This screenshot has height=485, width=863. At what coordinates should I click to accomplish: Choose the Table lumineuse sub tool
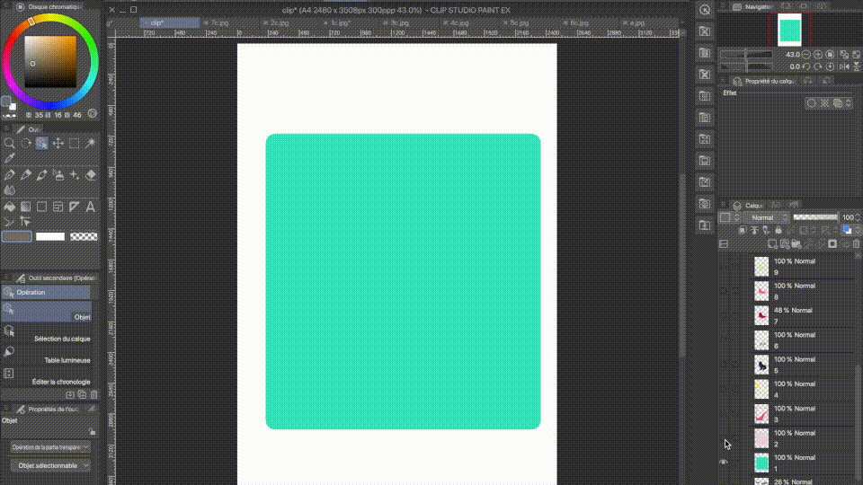pos(46,355)
